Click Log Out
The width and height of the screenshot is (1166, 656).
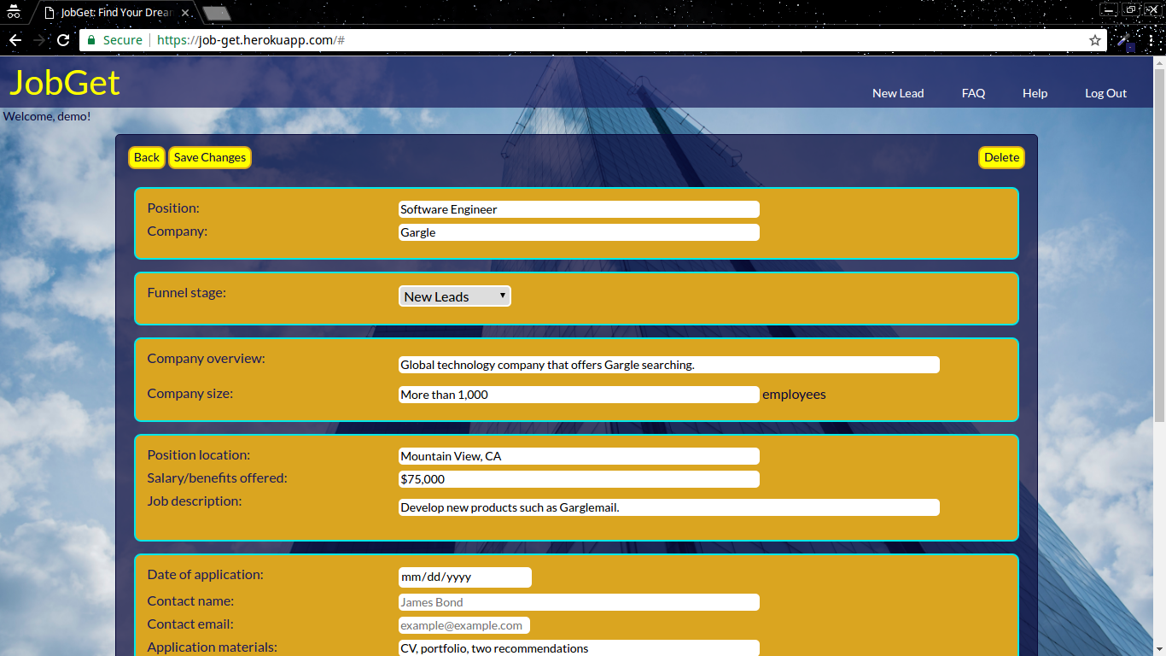[x=1105, y=93]
